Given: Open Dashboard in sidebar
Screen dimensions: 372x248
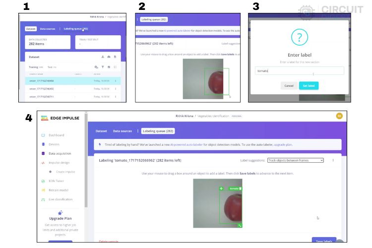Looking at the screenshot, I should pyautogui.click(x=56, y=135).
